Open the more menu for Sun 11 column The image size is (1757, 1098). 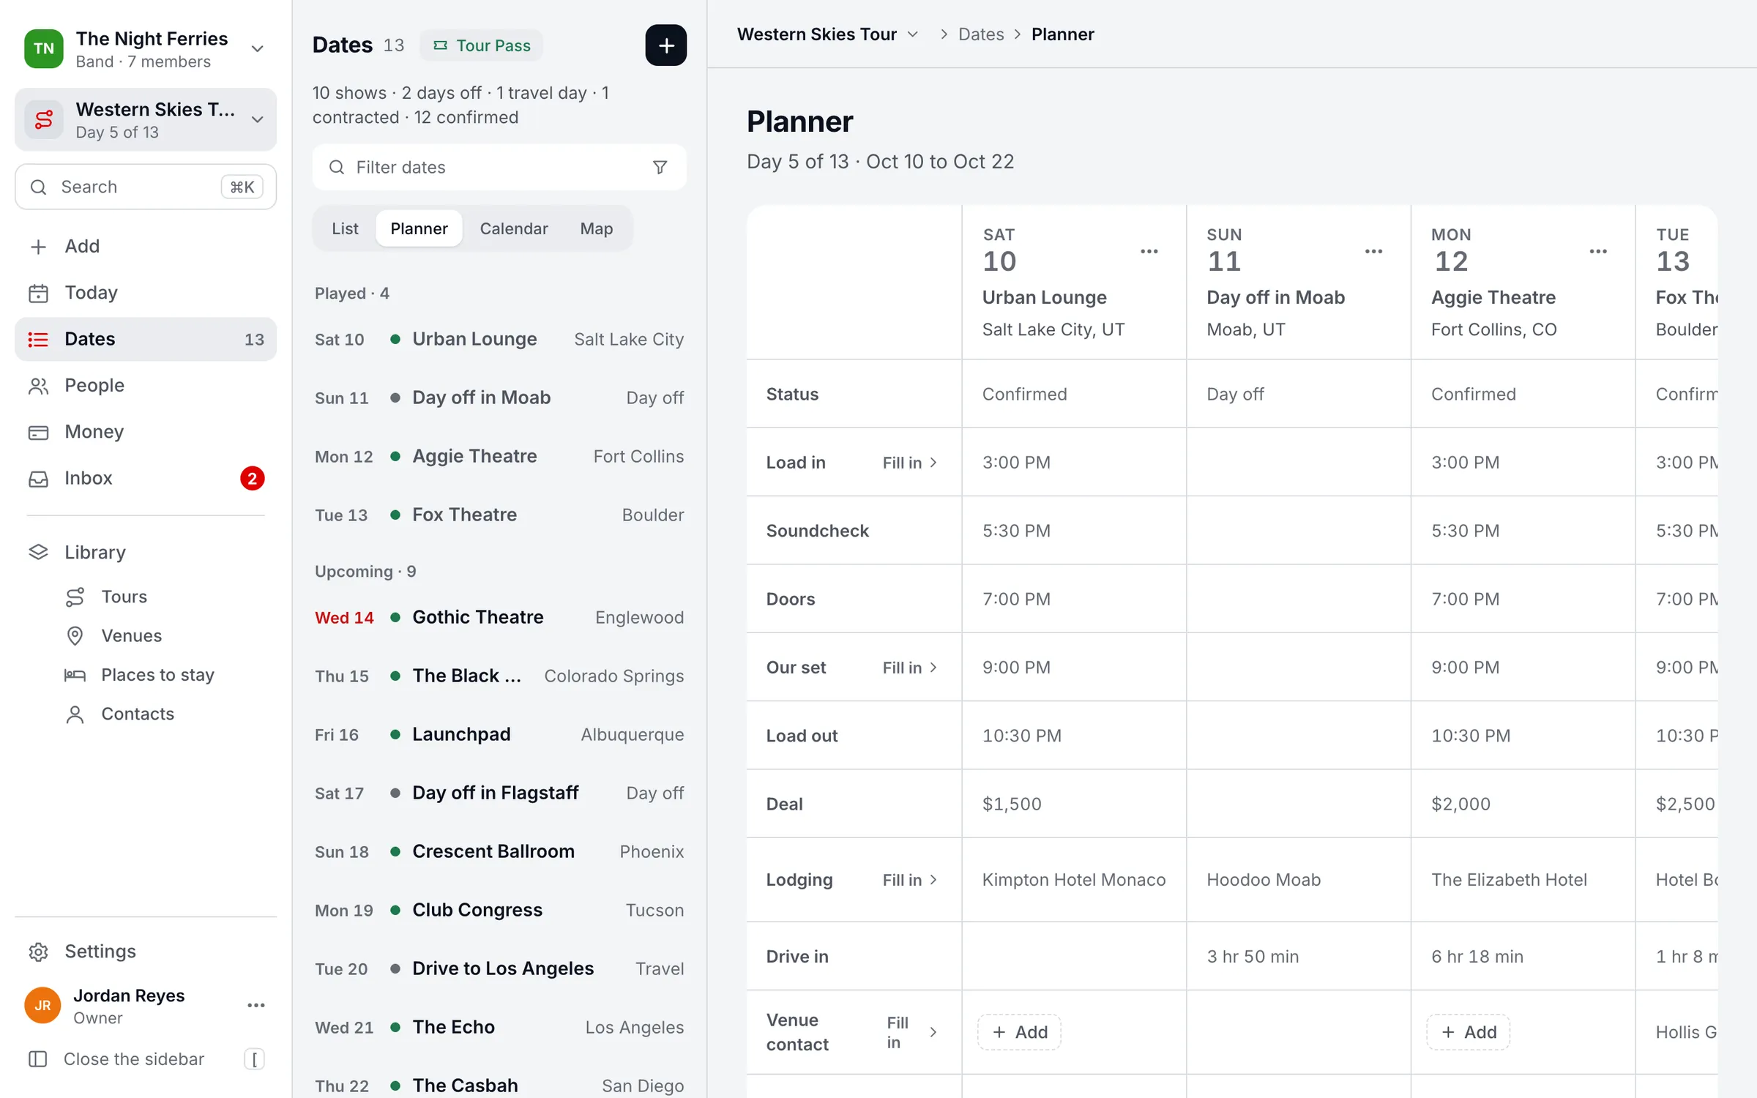click(1374, 251)
